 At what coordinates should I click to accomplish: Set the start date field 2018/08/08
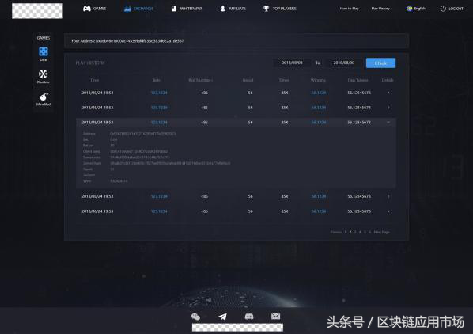tap(292, 63)
